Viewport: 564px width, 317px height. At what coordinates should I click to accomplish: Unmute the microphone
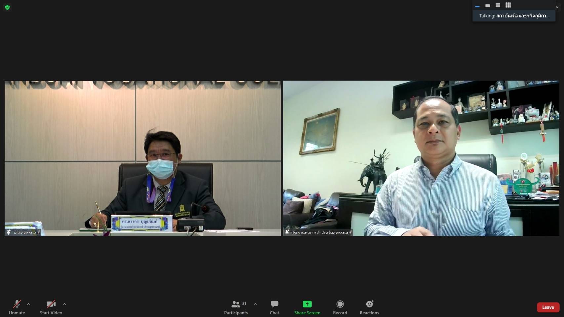pos(17,307)
